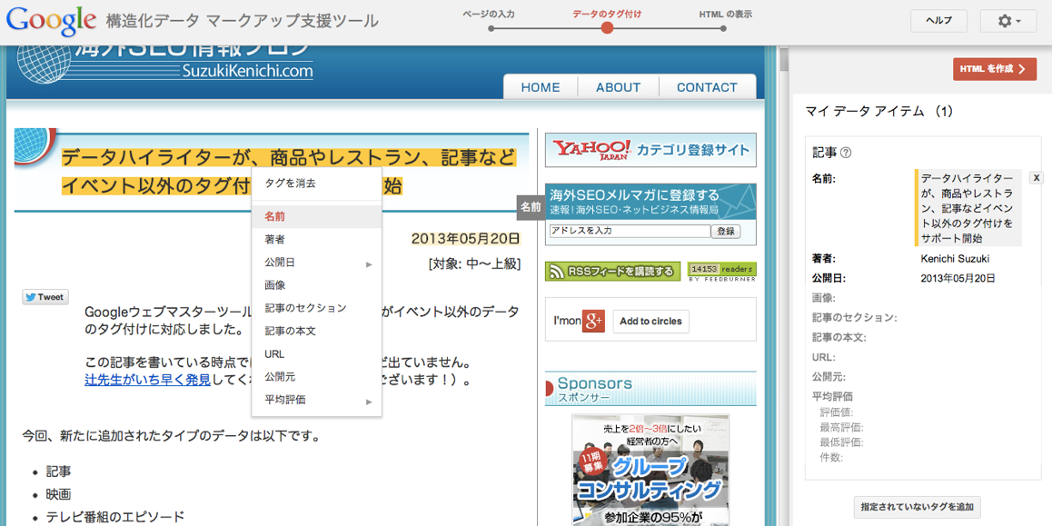
Task: Click Add to circles button
Action: tap(650, 322)
